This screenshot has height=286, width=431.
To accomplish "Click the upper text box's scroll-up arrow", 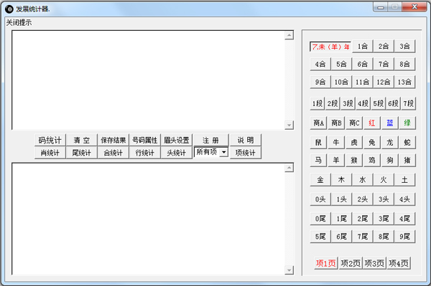I will point(289,35).
